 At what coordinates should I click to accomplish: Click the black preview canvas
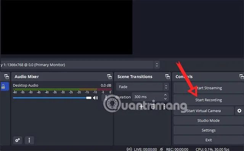(66, 27)
